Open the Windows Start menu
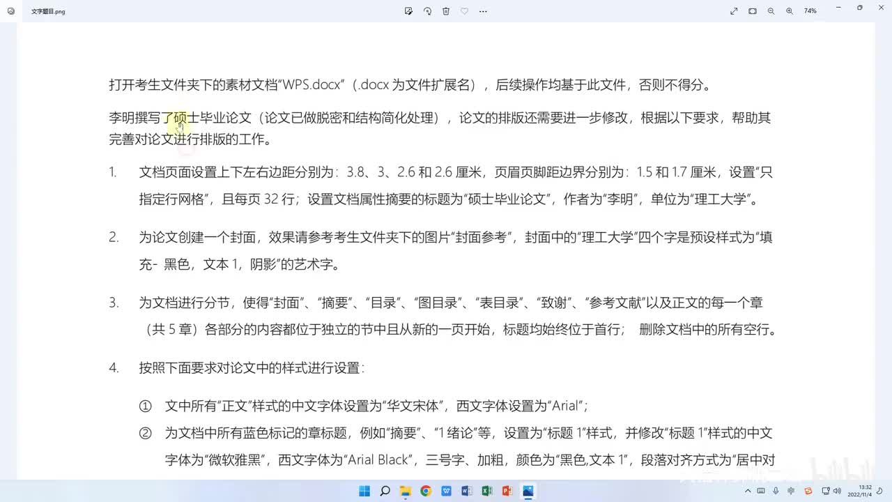 364,491
